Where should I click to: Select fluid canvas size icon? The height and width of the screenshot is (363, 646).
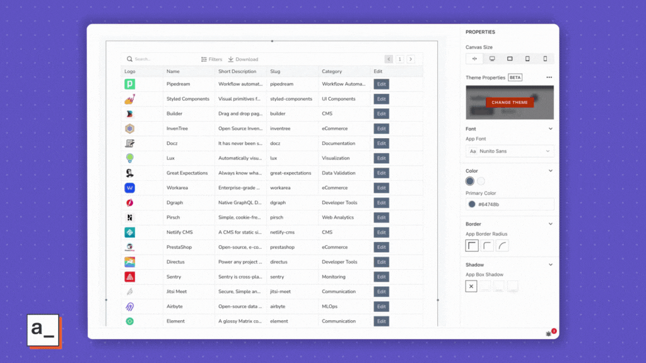coord(474,59)
